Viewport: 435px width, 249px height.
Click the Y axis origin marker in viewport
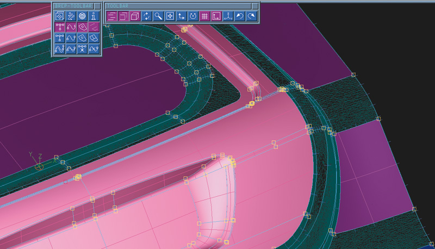pos(39,165)
